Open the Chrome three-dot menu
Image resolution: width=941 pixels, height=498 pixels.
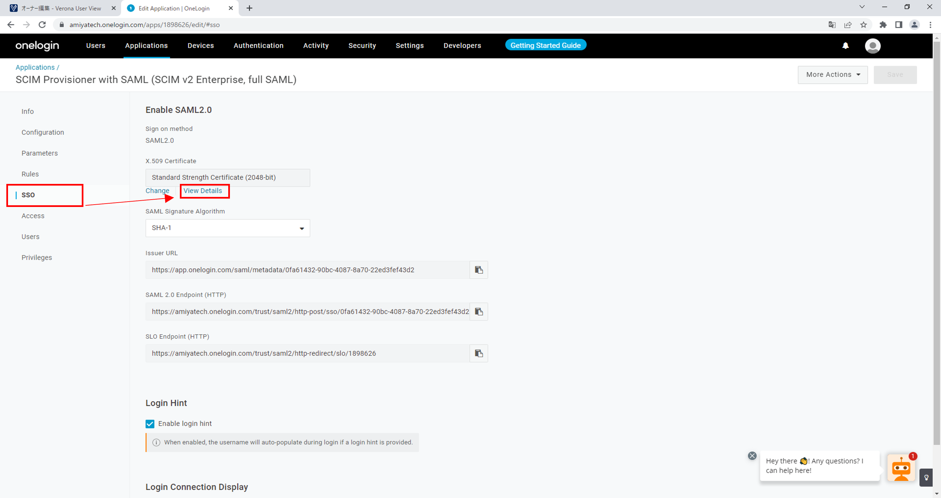(x=930, y=25)
